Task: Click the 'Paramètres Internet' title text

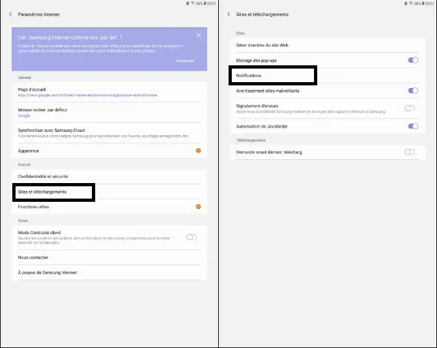Action: 39,14
